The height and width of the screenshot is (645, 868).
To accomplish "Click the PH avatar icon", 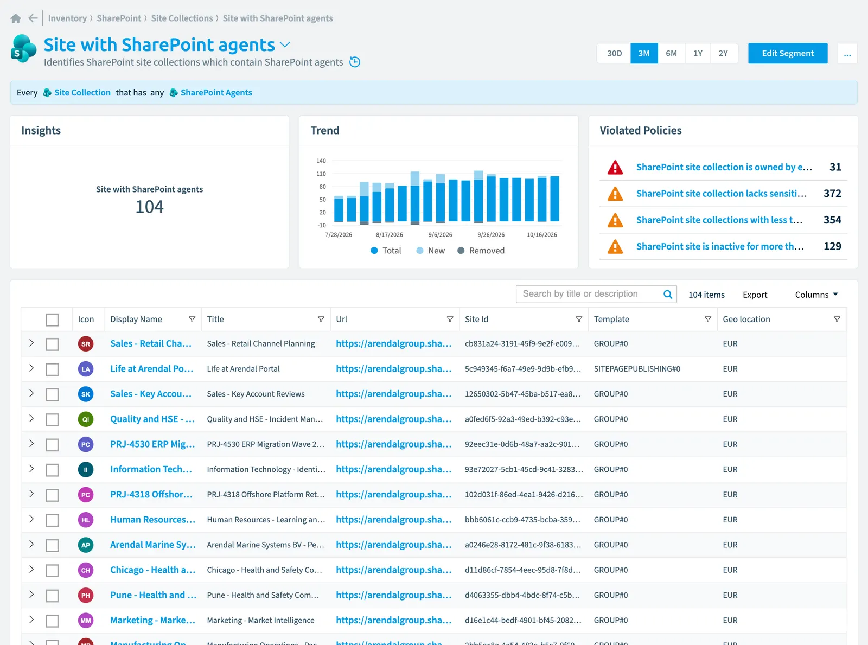I will click(86, 595).
